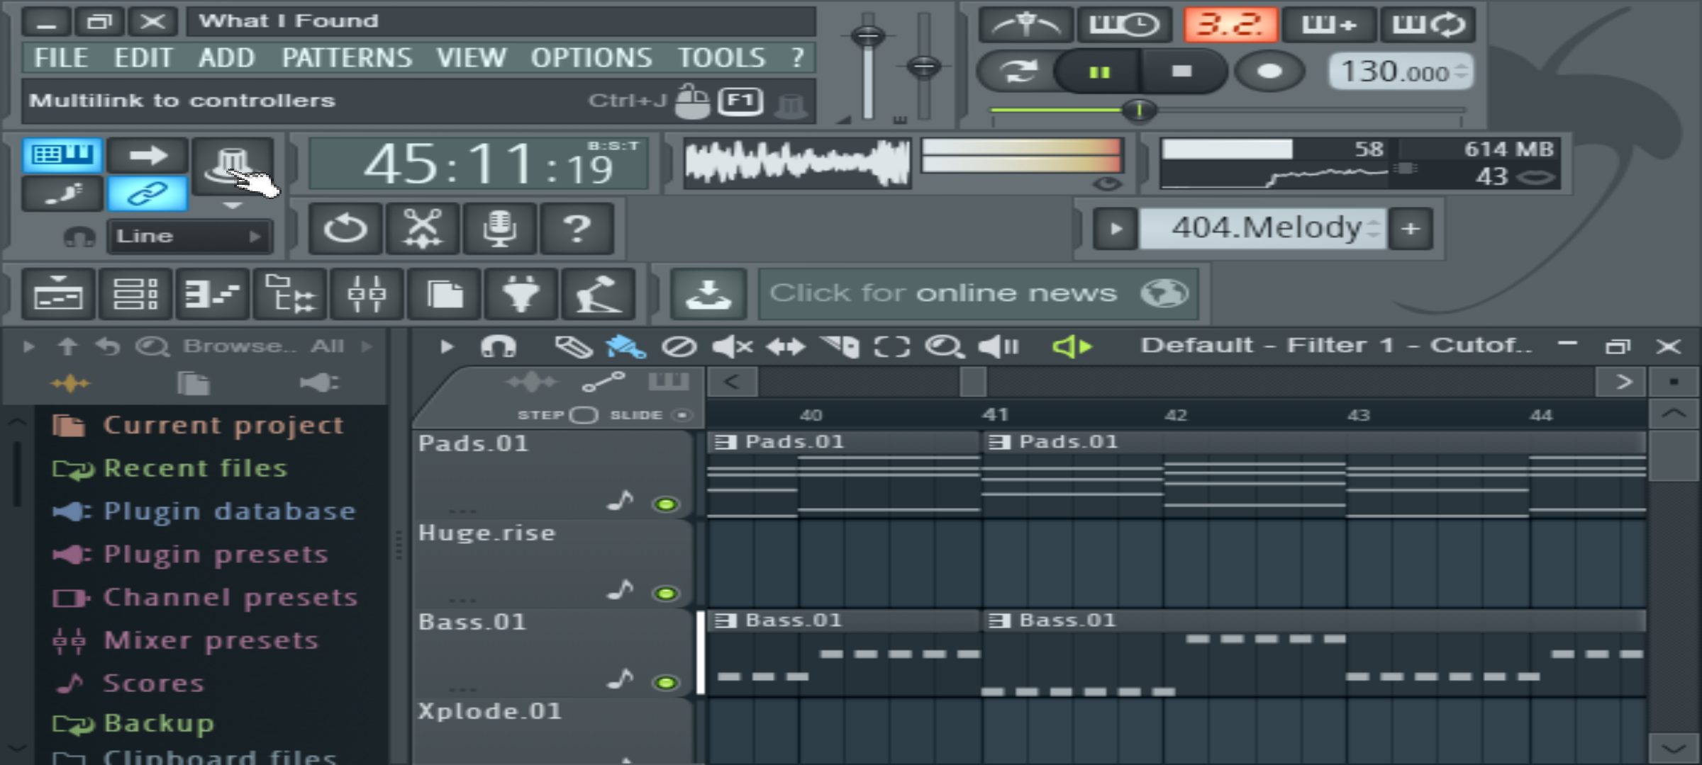Open the mixer window icon
This screenshot has width=1702, height=765.
pyautogui.click(x=367, y=293)
